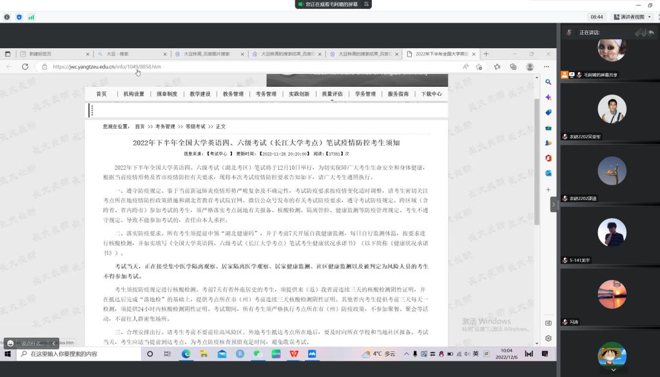The height and width of the screenshot is (377, 660).
Task: Click the Outlook icon in Edge sidebar
Action: [548, 173]
